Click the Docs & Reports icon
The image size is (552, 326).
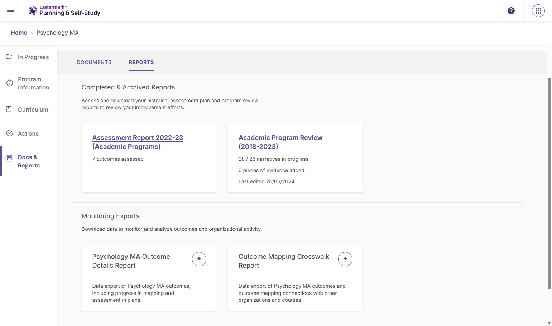tap(9, 158)
